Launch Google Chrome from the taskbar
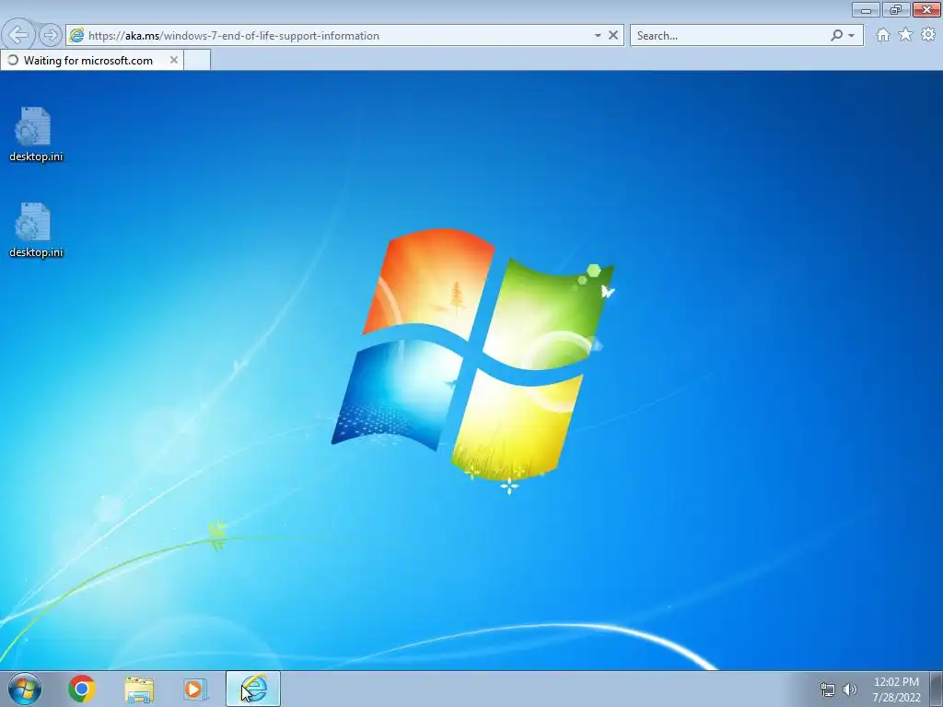943x707 pixels. (82, 689)
